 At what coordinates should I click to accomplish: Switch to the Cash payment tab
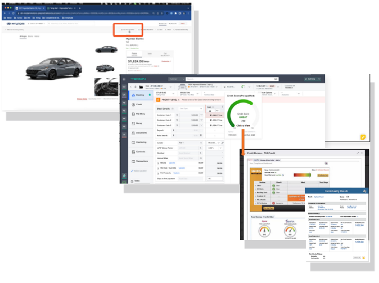pos(165,54)
